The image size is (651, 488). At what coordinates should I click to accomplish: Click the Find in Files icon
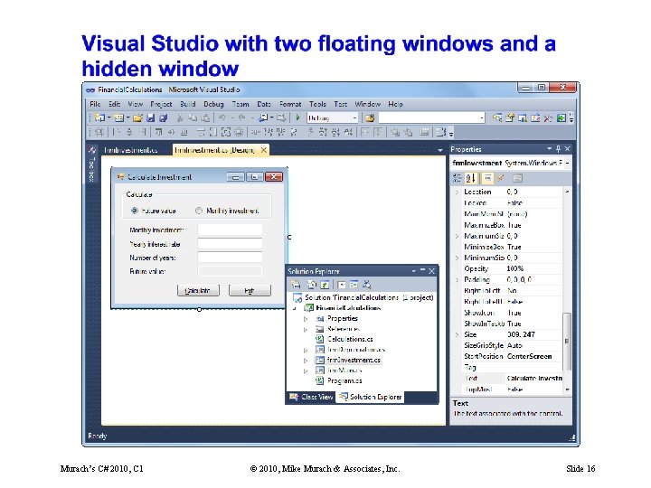tap(370, 117)
